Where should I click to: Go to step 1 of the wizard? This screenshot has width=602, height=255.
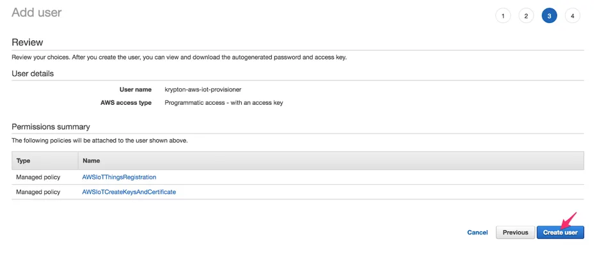503,16
